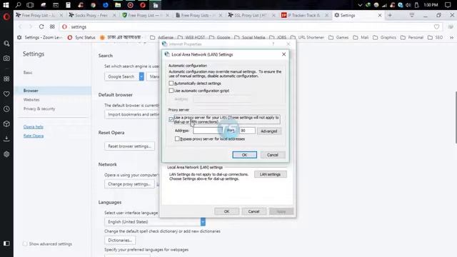Open the AdSense bookmarks folder
This screenshot has height=257, width=457.
[x=162, y=37]
